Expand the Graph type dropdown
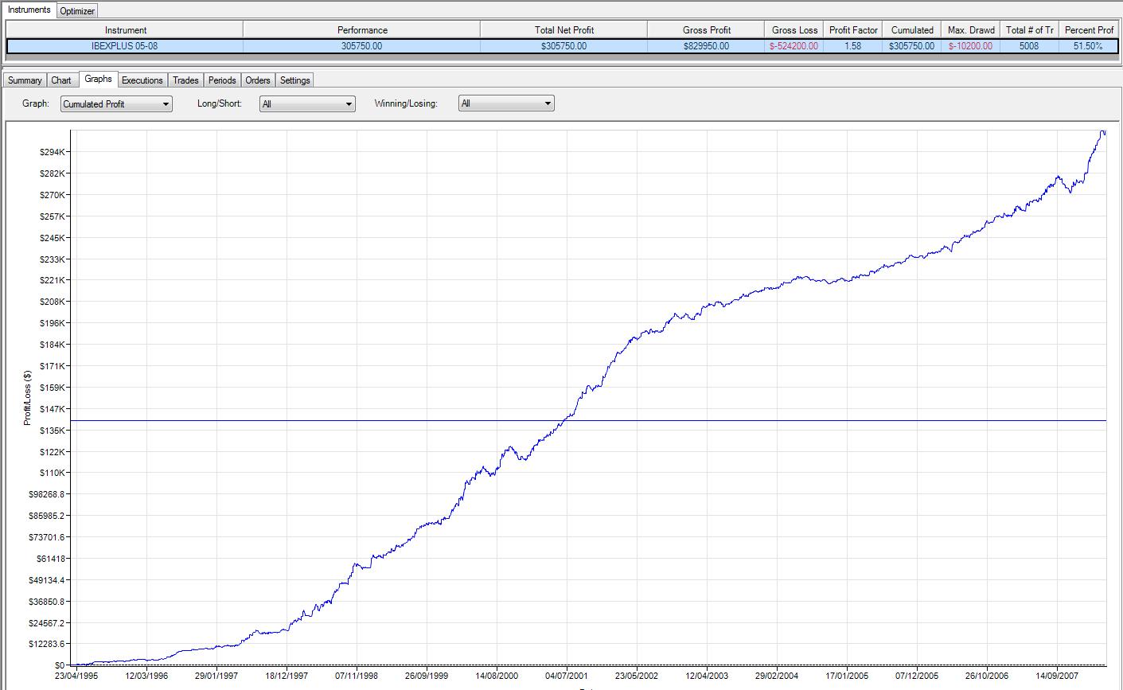 click(x=116, y=103)
